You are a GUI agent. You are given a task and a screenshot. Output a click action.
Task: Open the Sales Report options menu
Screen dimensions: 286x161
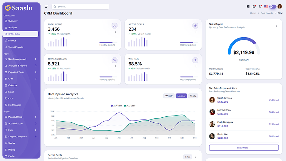point(276,26)
